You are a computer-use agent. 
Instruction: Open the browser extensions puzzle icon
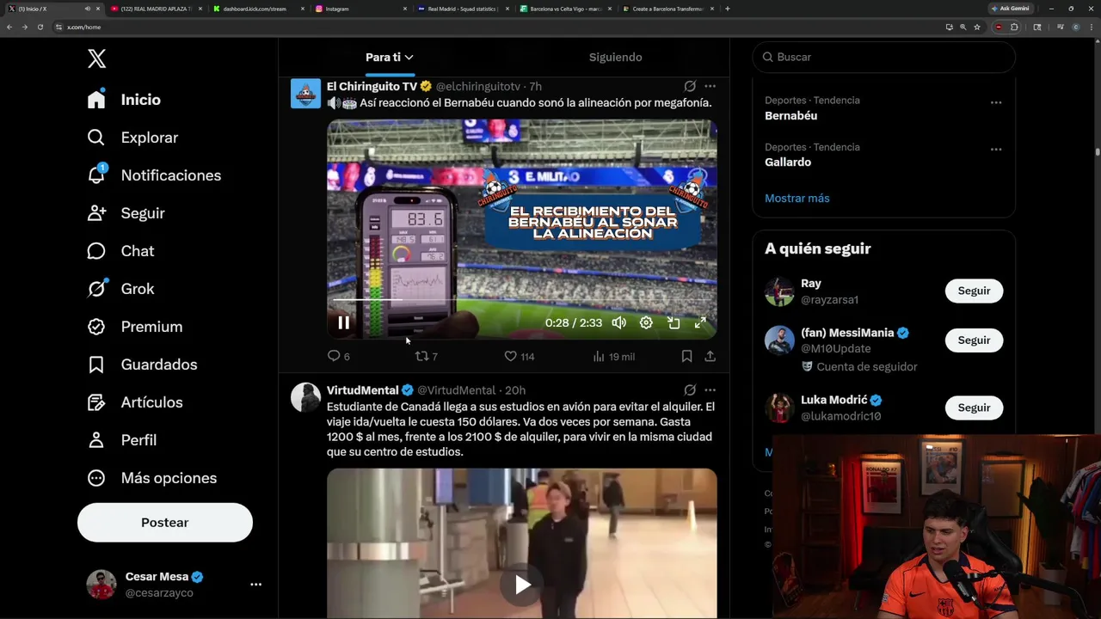[x=1014, y=27]
